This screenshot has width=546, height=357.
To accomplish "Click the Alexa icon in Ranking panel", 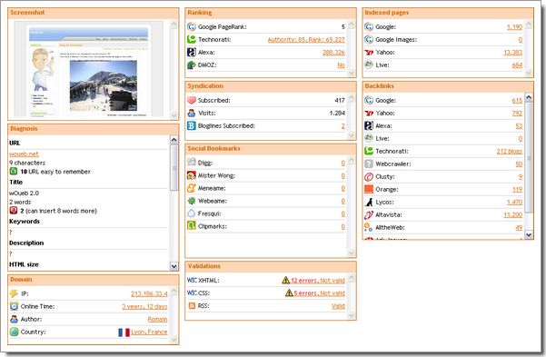I will (191, 53).
